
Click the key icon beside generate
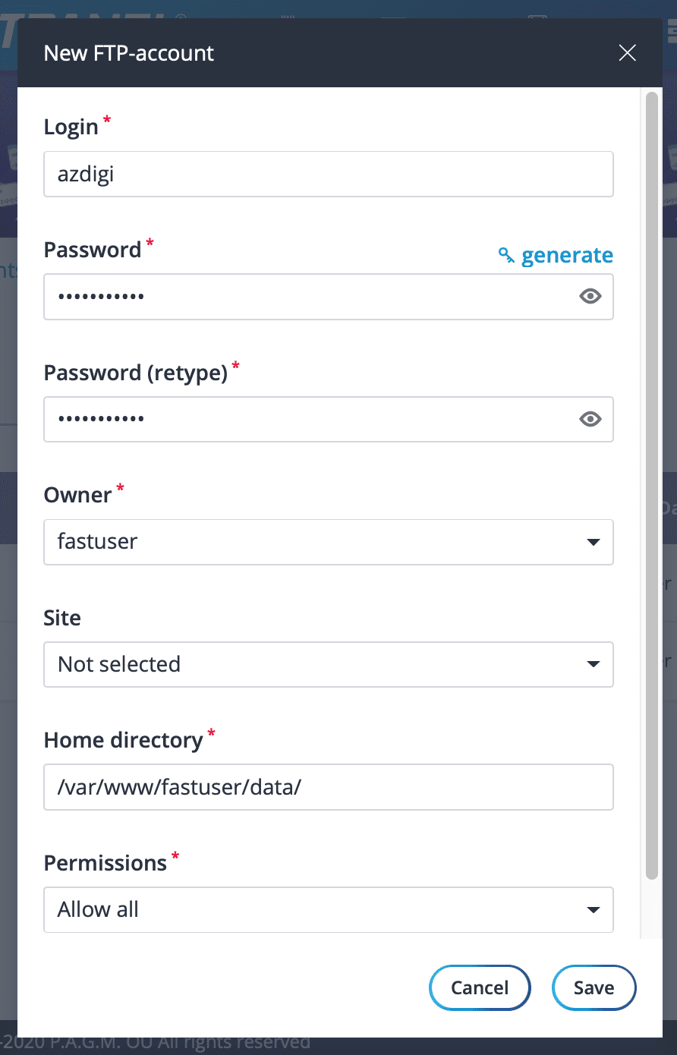(506, 255)
